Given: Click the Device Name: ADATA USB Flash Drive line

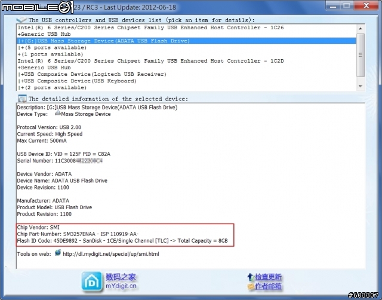Looking at the screenshot, I should tap(62, 180).
